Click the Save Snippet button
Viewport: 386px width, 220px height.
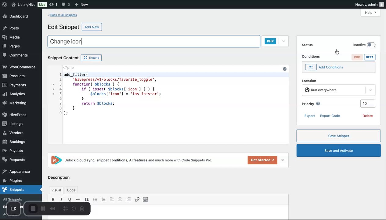point(338,136)
